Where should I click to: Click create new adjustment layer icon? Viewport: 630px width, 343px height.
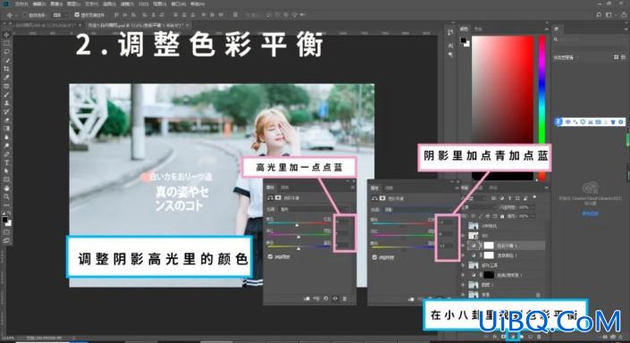coord(513,336)
